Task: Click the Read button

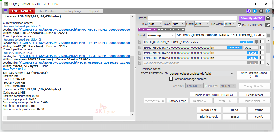Action: click(234, 110)
